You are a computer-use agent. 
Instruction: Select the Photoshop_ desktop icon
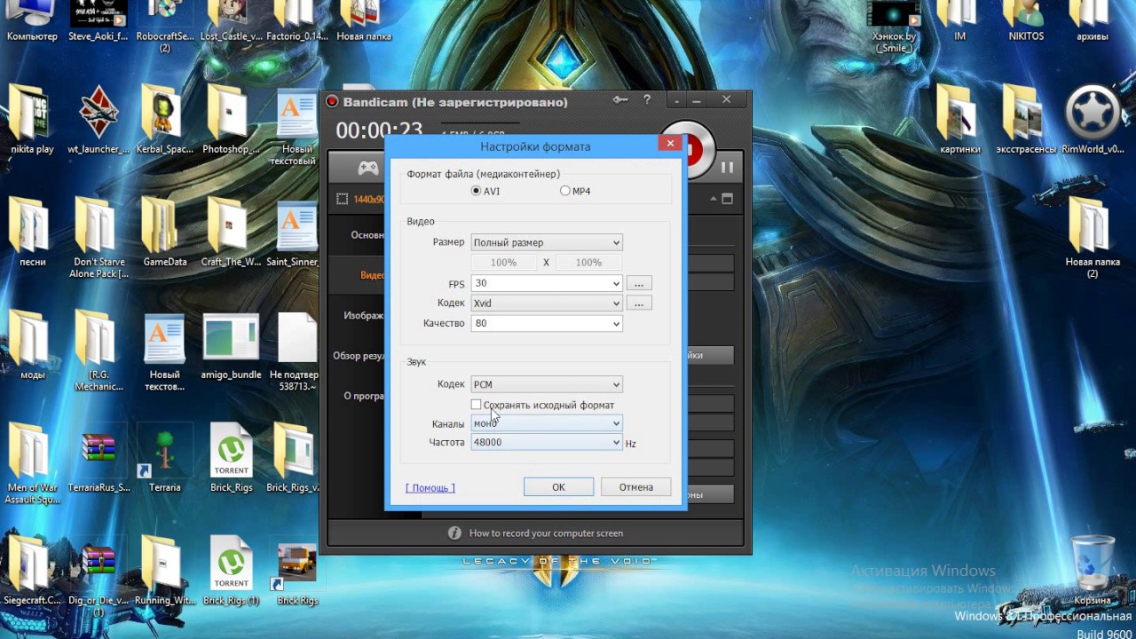[231, 120]
